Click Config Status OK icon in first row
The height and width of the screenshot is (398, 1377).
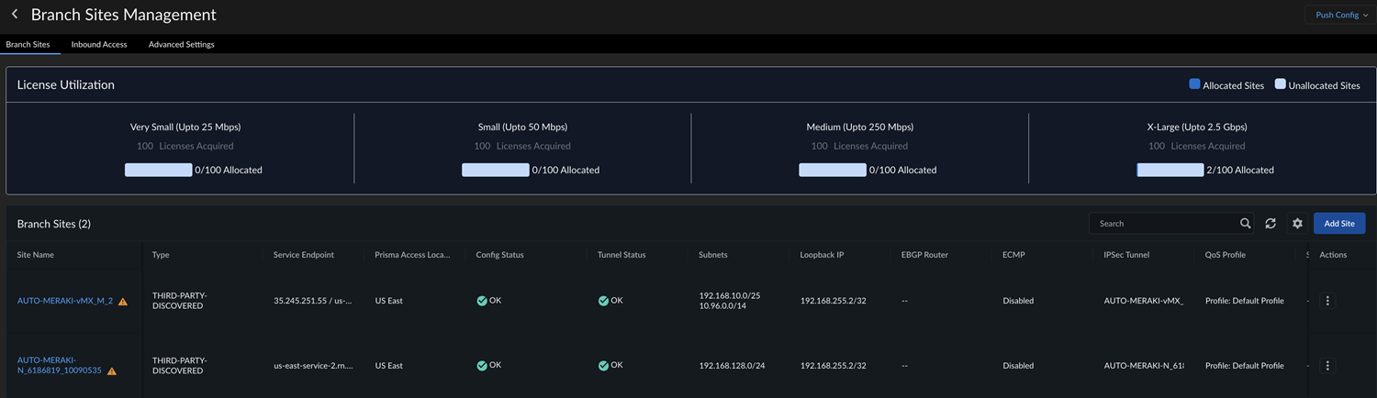pyautogui.click(x=482, y=301)
